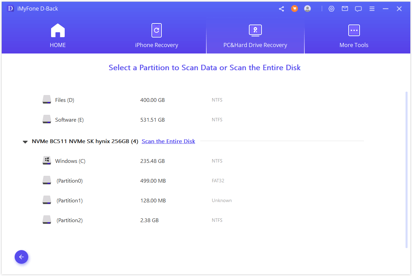Click the More Tools ellipsis icon
Viewport: 412px width, 276px height.
point(354,30)
